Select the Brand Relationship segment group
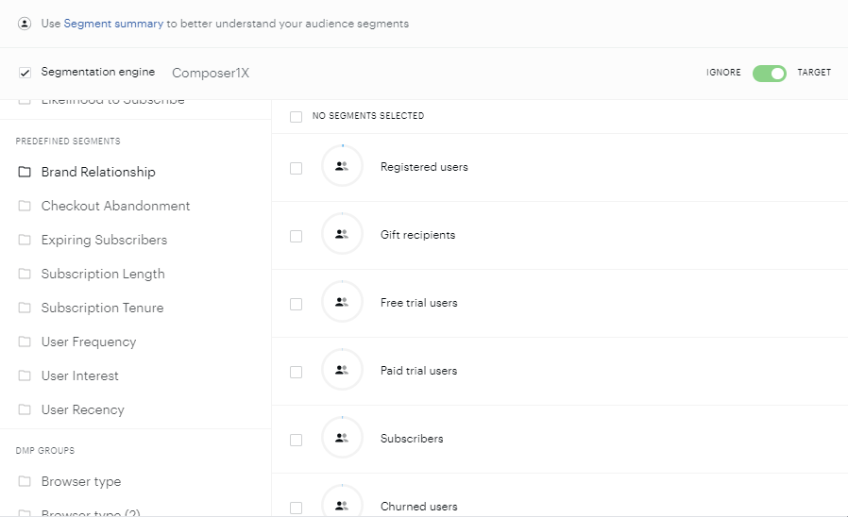The image size is (848, 517). tap(98, 172)
